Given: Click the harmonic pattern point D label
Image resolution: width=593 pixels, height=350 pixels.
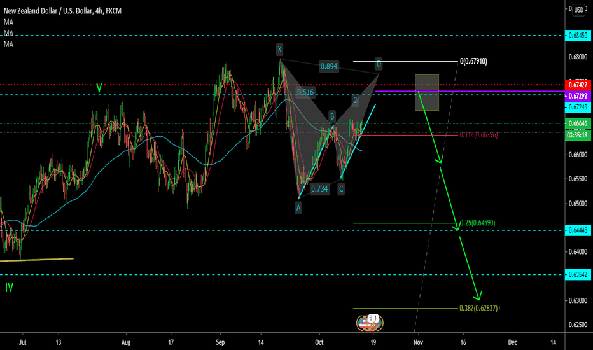Looking at the screenshot, I should [x=379, y=64].
